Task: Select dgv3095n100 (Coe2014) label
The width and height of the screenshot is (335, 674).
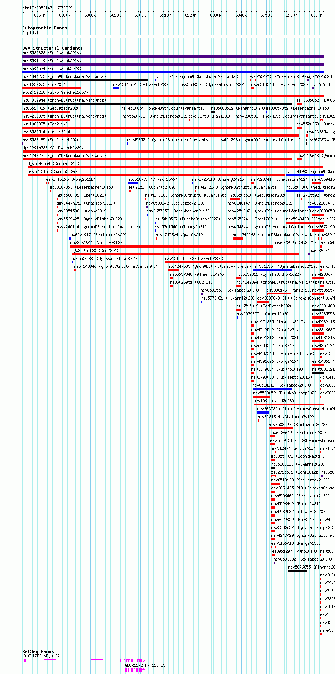Action: 95,251
